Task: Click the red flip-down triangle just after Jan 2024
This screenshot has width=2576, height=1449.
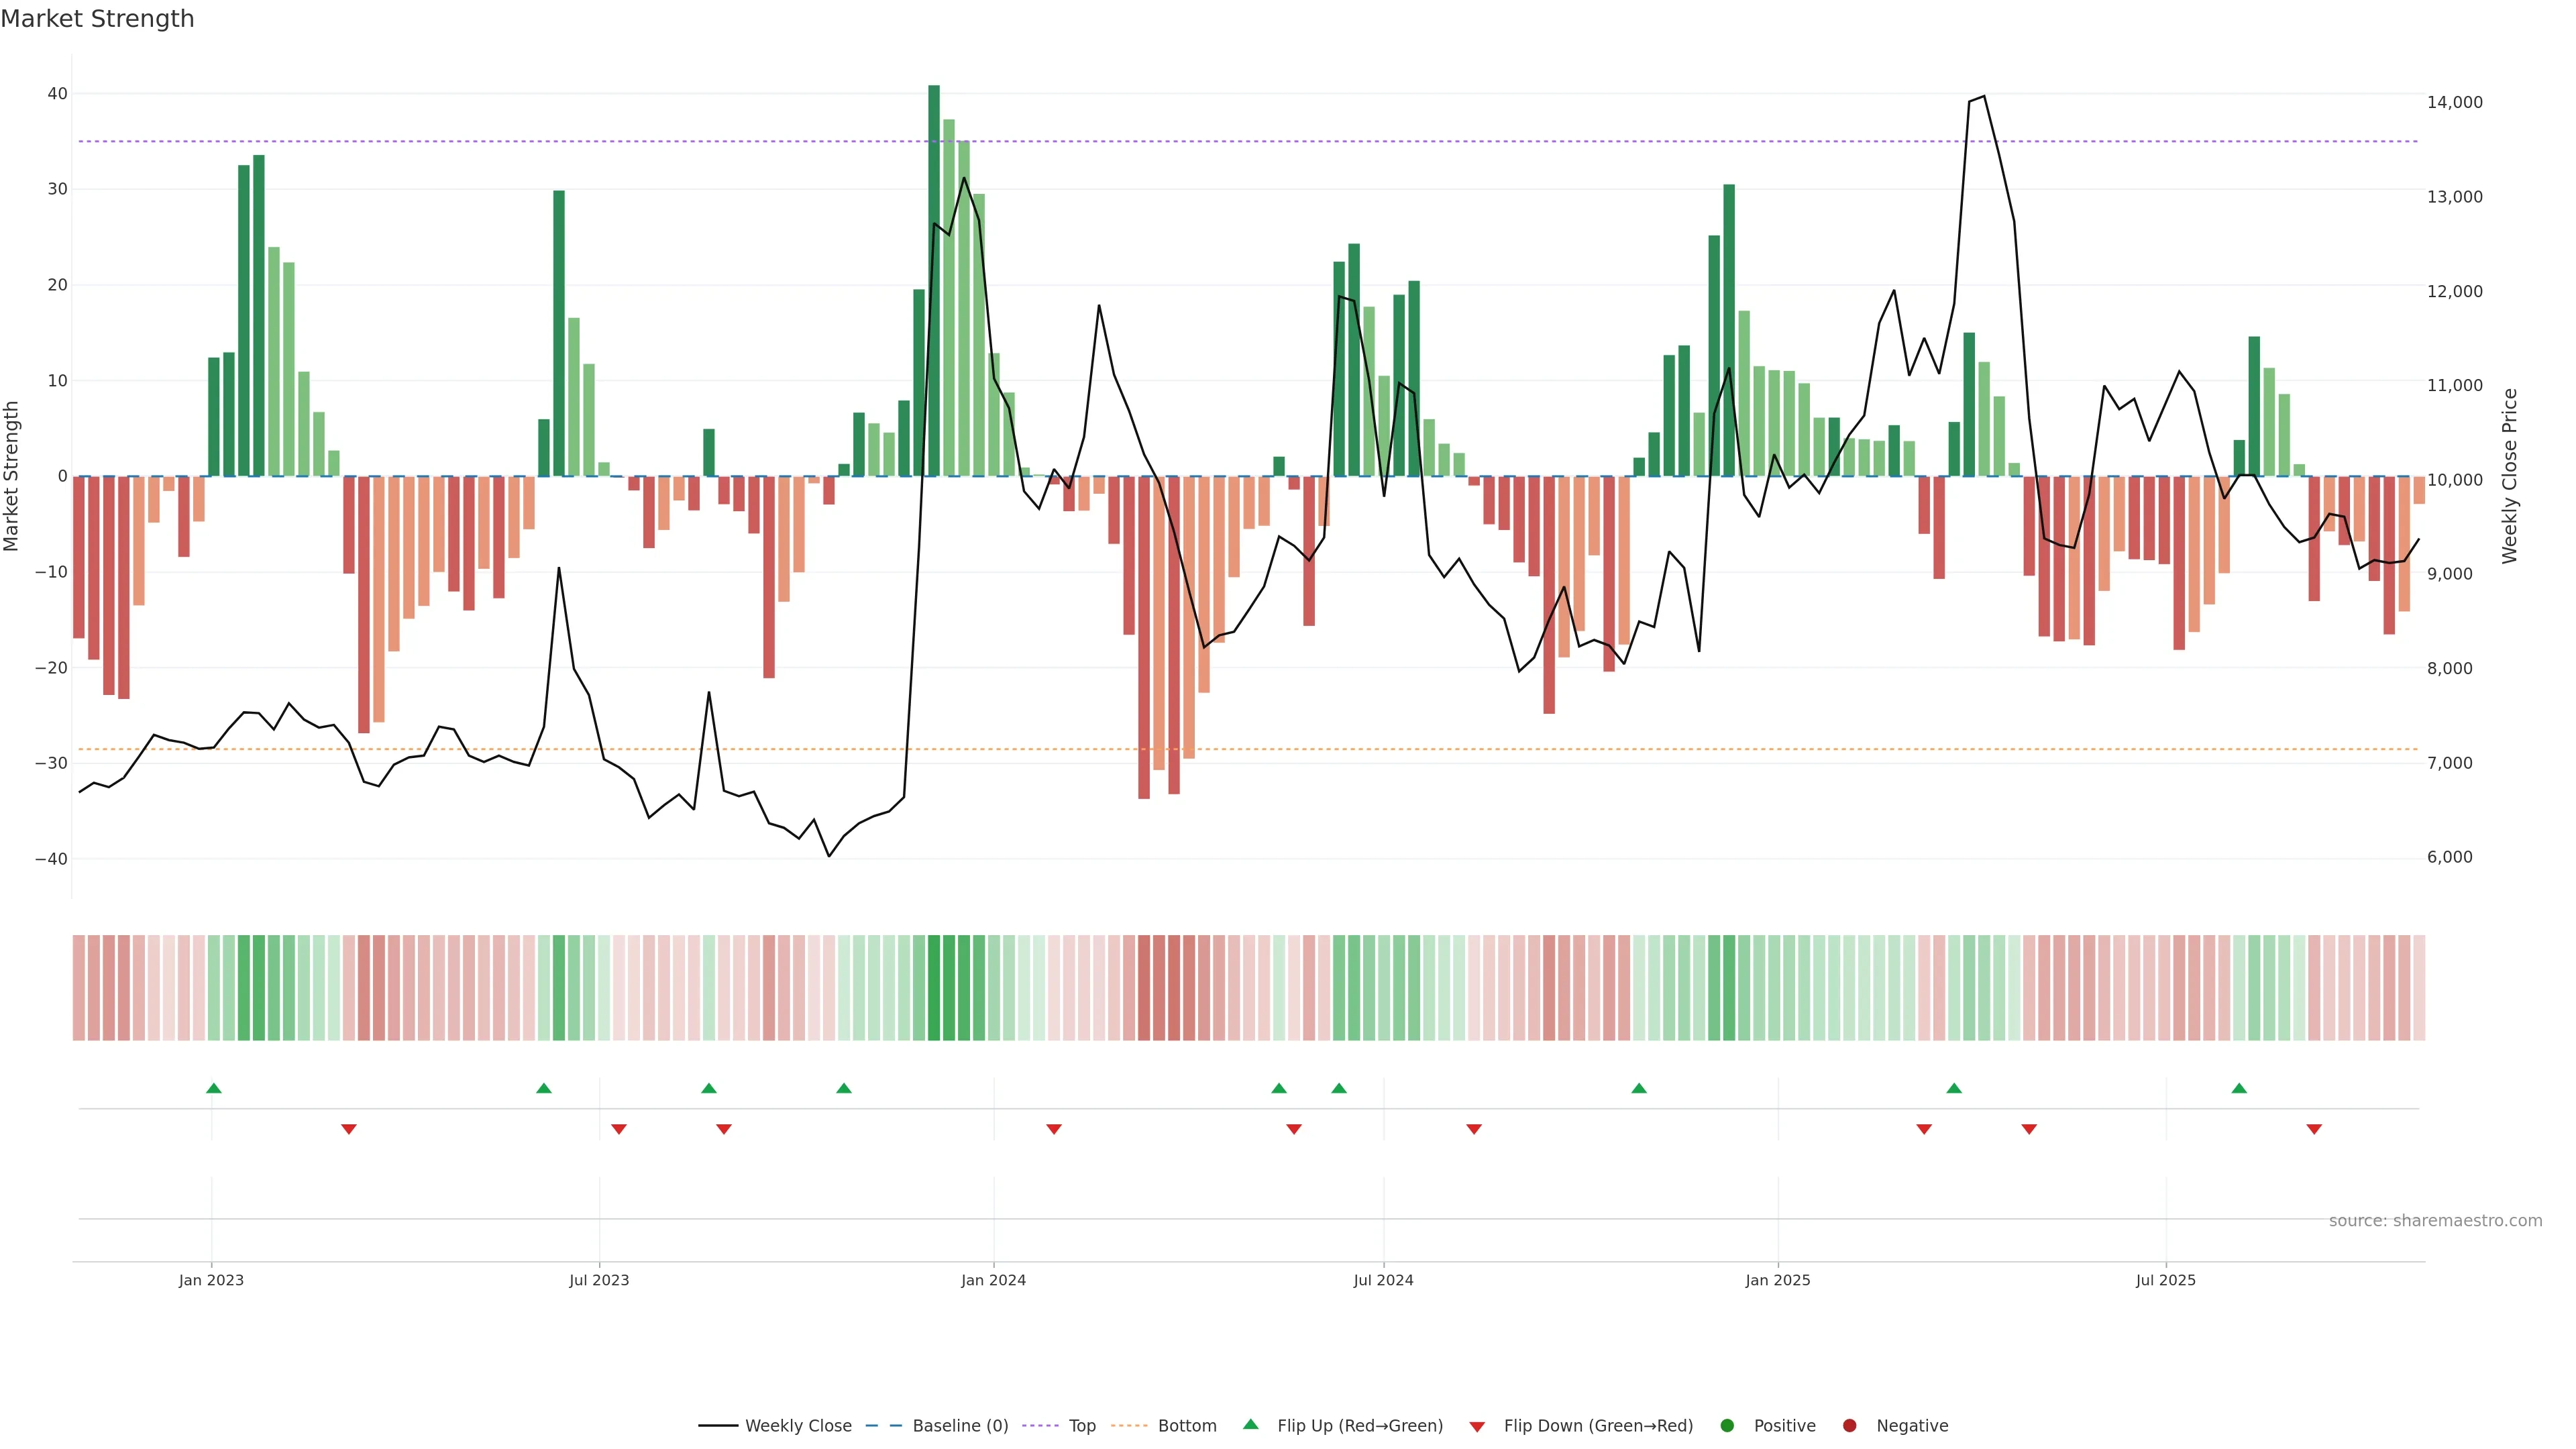Action: pyautogui.click(x=1053, y=1129)
